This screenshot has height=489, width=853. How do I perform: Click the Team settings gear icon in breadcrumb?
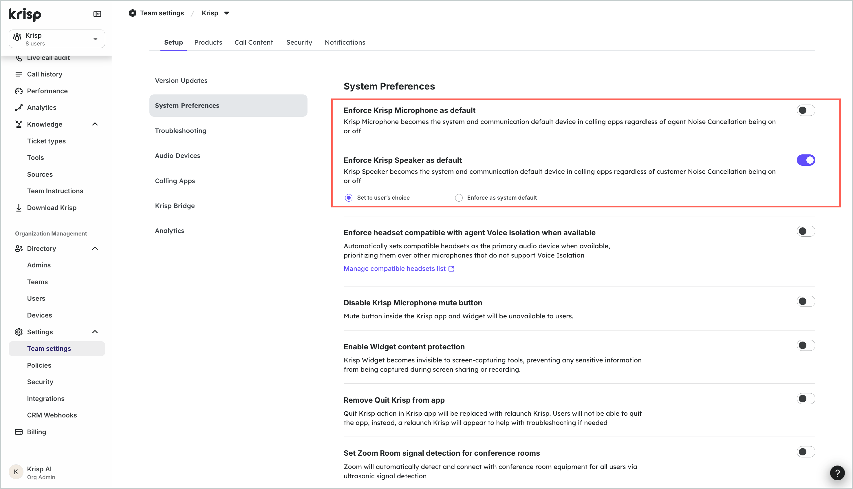click(133, 13)
